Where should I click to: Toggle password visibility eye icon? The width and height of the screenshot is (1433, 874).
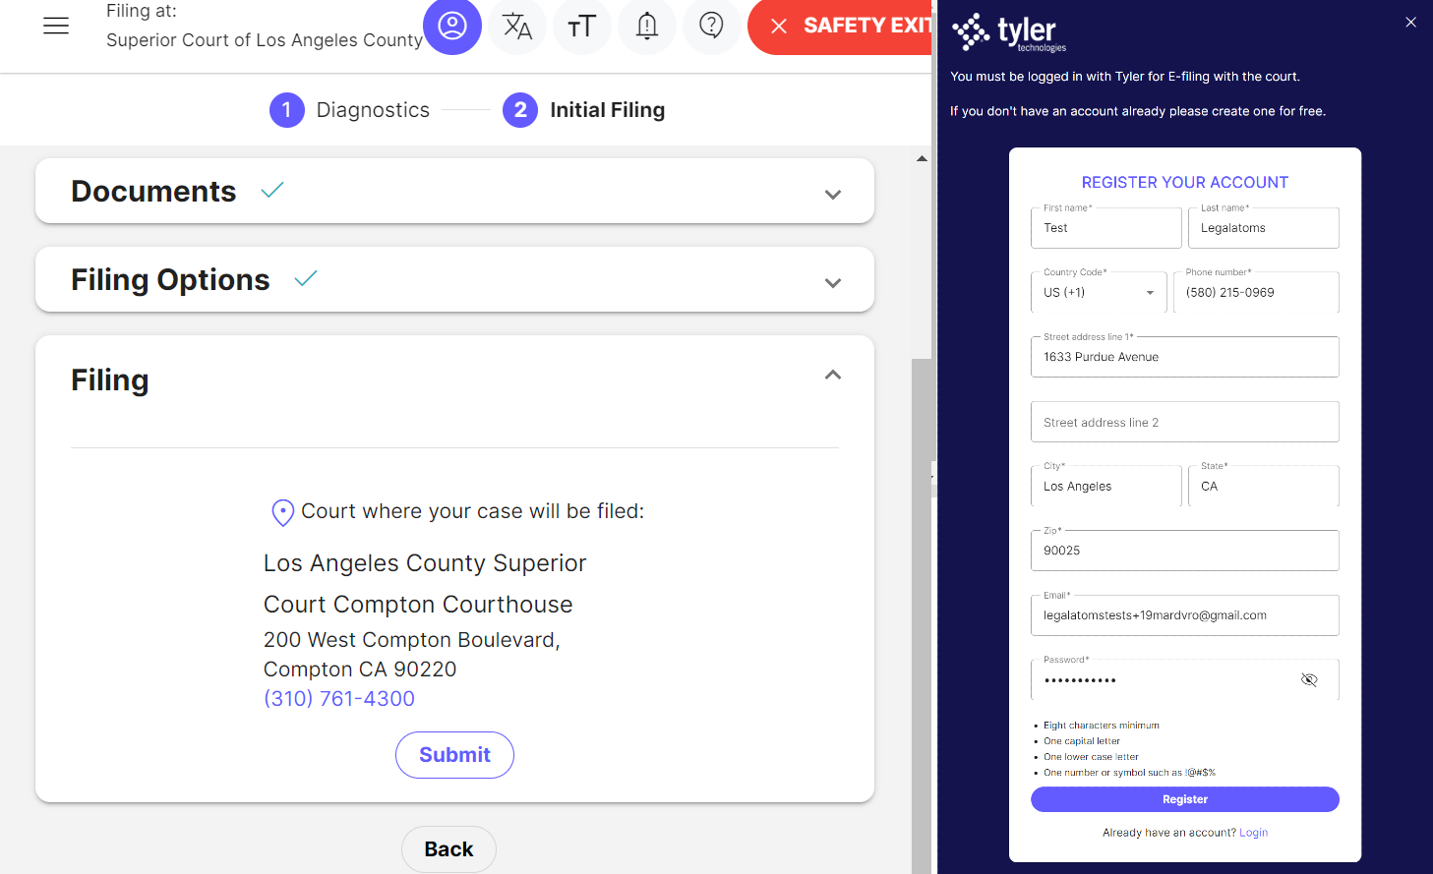tap(1309, 679)
